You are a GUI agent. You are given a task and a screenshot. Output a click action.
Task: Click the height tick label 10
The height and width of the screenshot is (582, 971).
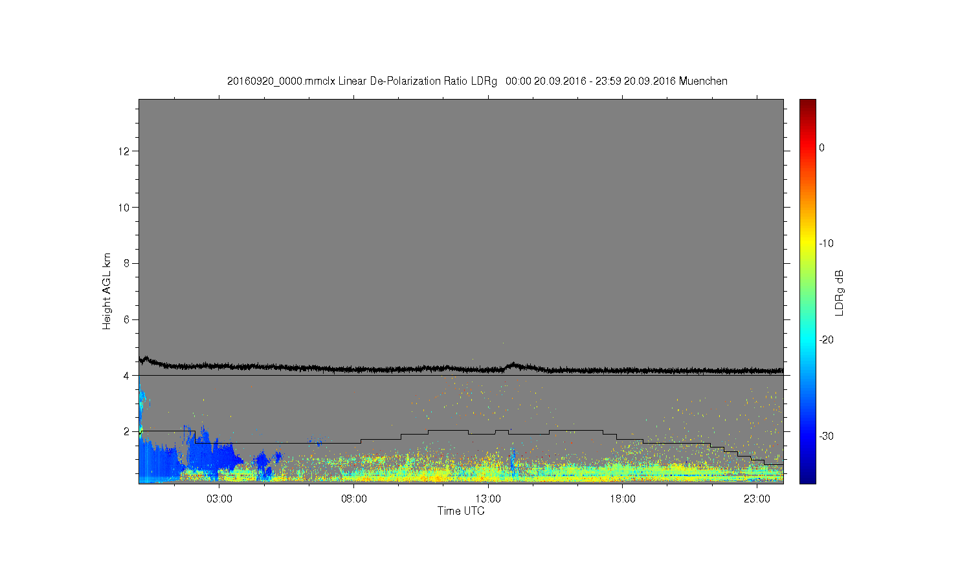coord(123,207)
